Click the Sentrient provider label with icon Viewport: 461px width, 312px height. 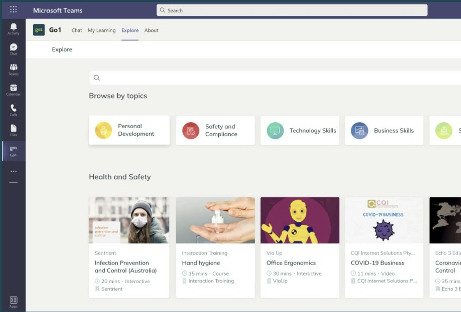click(109, 289)
